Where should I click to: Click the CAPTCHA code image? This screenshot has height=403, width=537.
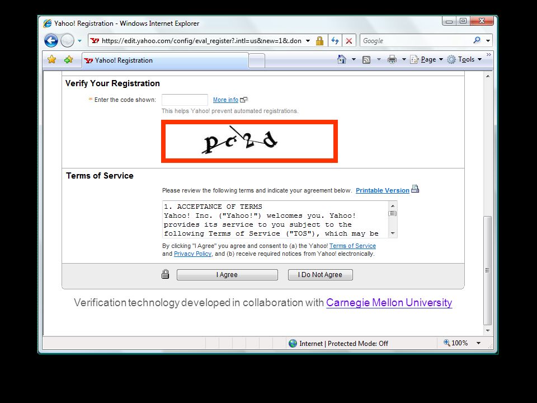click(x=249, y=141)
